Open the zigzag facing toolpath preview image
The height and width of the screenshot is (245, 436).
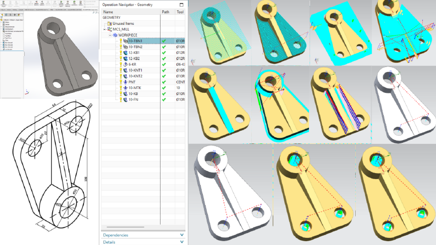tap(220, 33)
